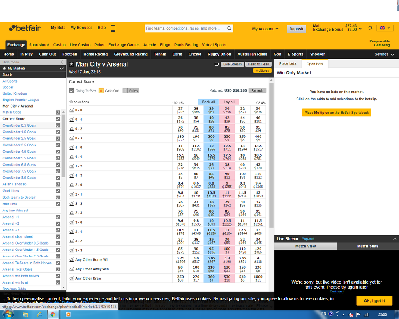The image size is (399, 319).
Task: Click the market list vertical scrollbar
Action: (271, 155)
